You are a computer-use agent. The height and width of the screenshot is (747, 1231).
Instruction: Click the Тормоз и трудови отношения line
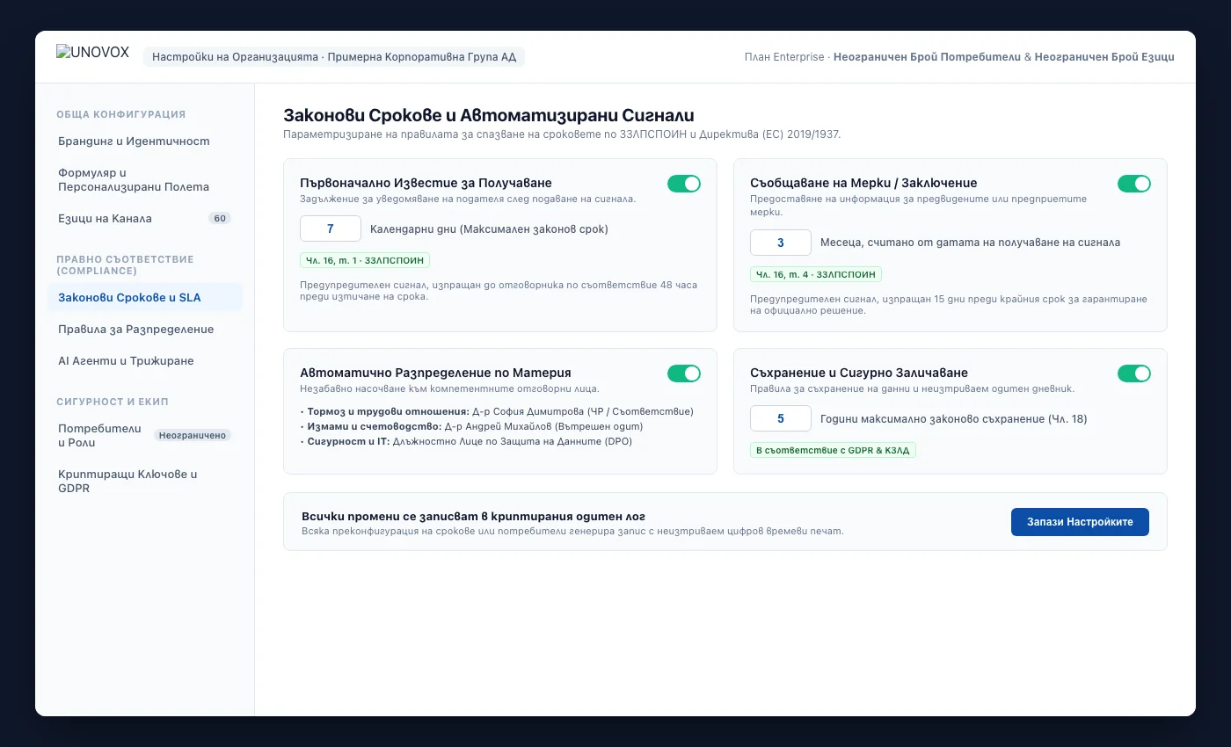(x=497, y=411)
